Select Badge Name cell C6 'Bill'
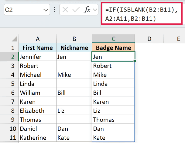This screenshot has width=185, height=143. [x=113, y=93]
